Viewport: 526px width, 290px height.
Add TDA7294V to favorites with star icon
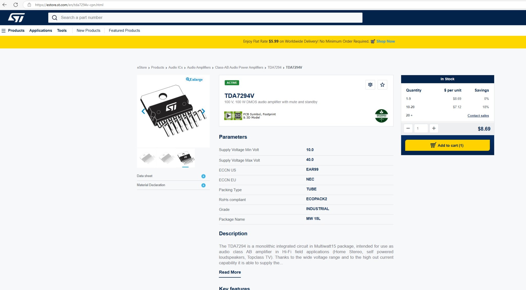tap(382, 85)
